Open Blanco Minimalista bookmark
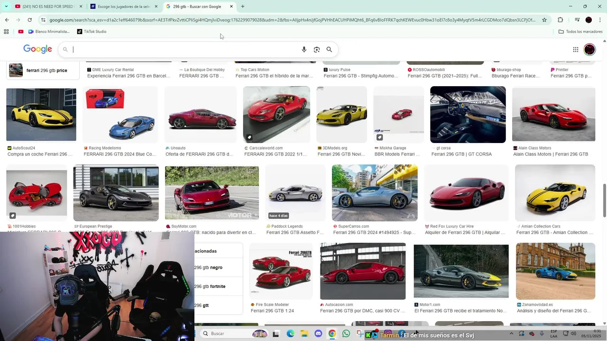Image resolution: width=607 pixels, height=341 pixels. coord(49,32)
